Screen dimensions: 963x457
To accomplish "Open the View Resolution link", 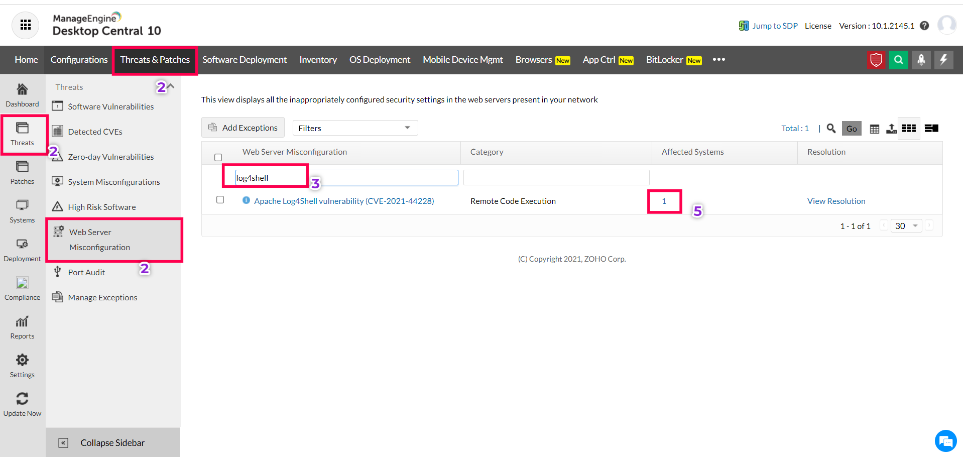I will (836, 201).
